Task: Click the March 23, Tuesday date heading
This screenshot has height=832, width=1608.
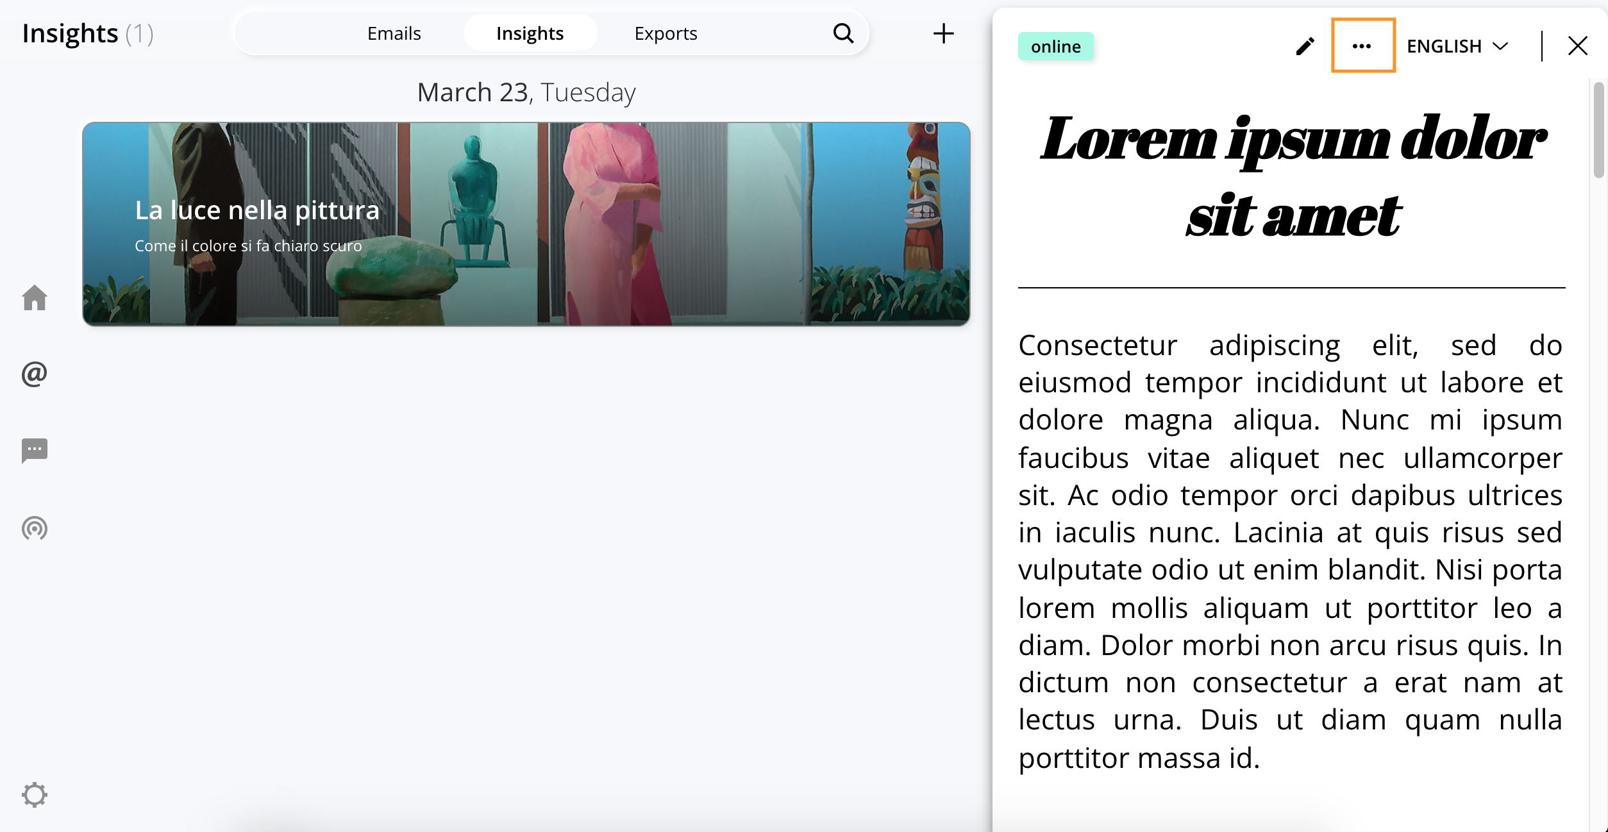Action: click(526, 92)
